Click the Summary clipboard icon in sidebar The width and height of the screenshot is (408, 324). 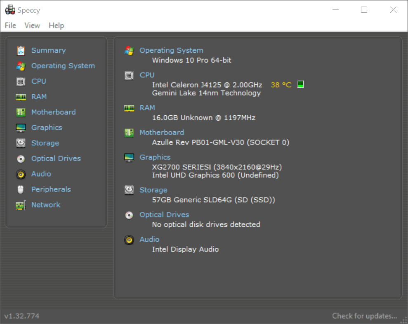click(21, 51)
